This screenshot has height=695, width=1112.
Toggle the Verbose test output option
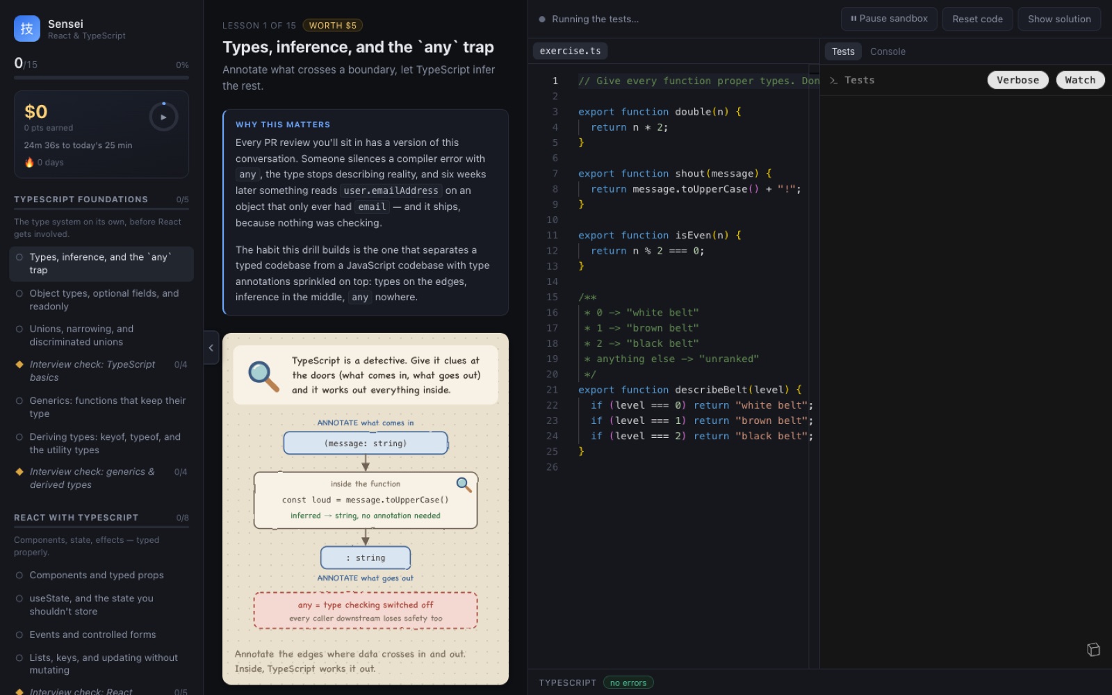pyautogui.click(x=1017, y=80)
